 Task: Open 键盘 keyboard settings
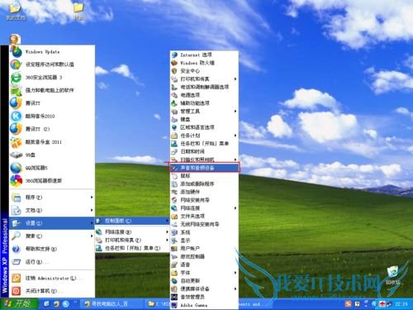[204, 119]
